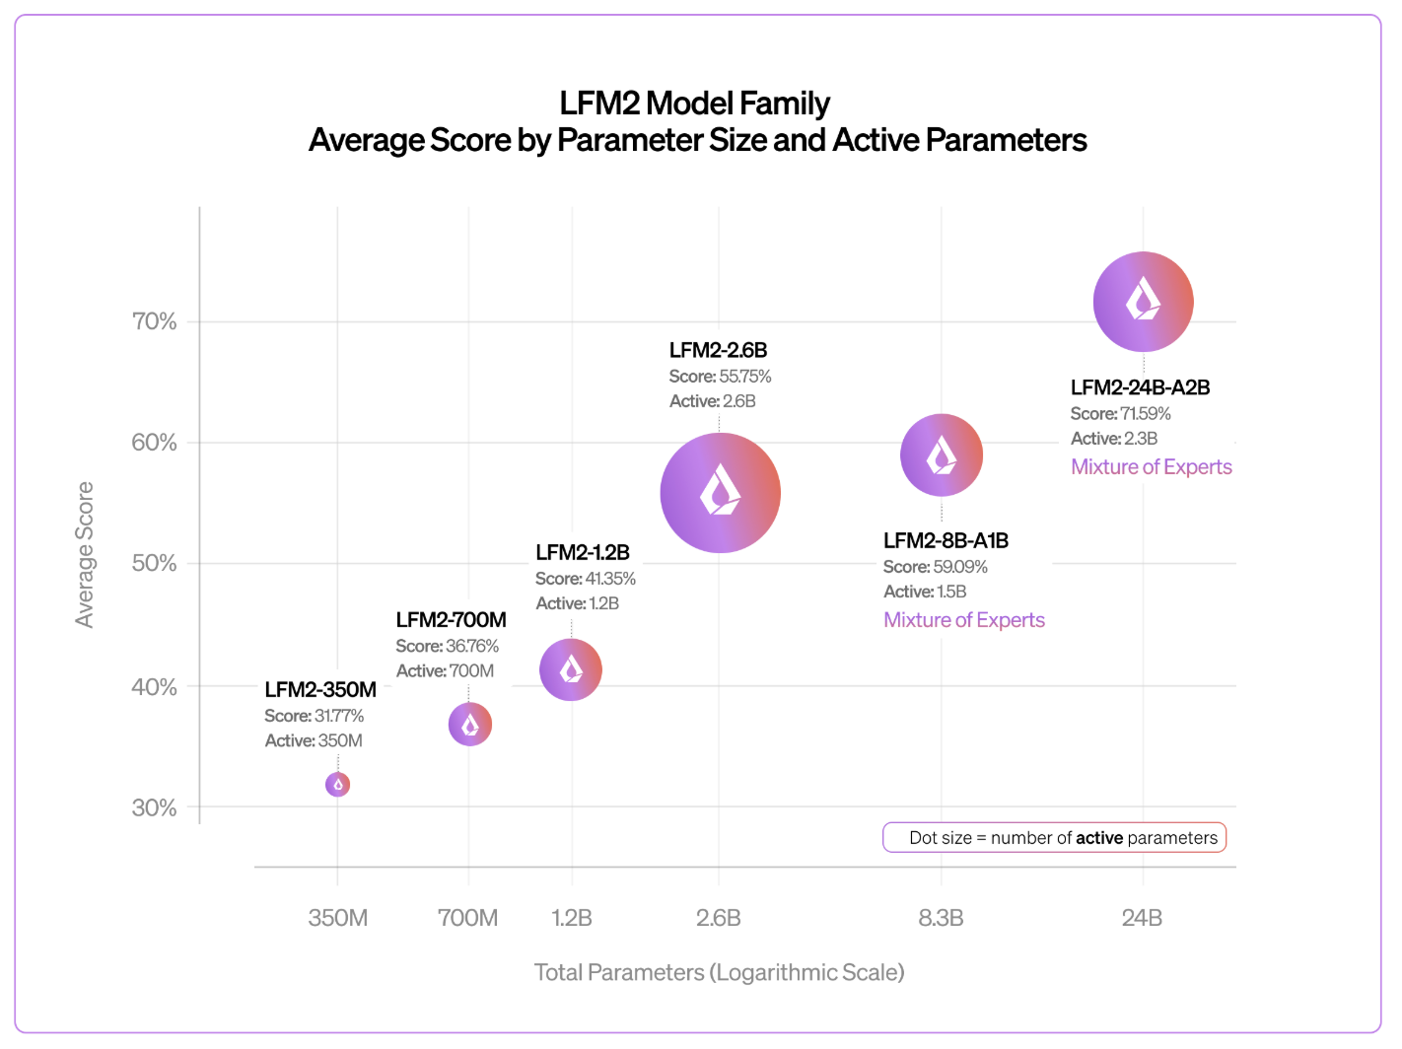Click the Mixture of Experts text under LFM2-24B-A2B
This screenshot has height=1049, width=1402.
[1151, 467]
